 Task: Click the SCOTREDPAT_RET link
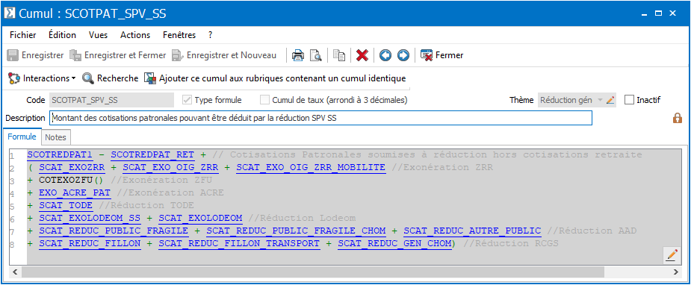152,155
